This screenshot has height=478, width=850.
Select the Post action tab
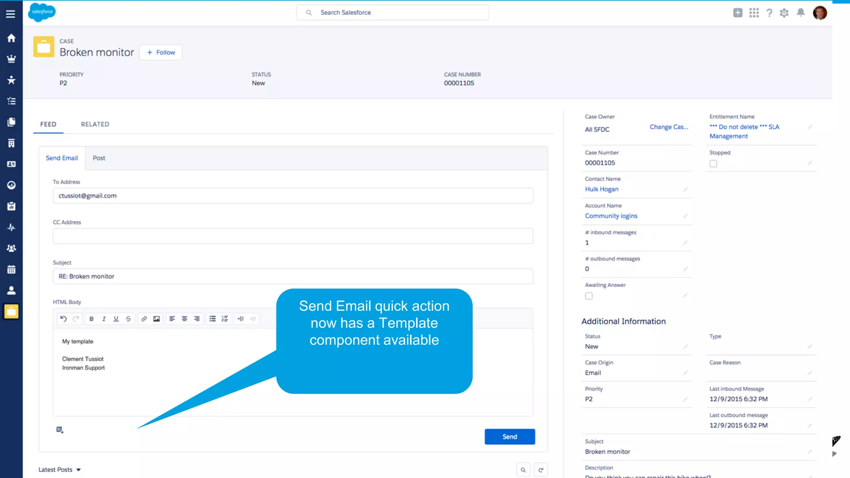tap(99, 158)
